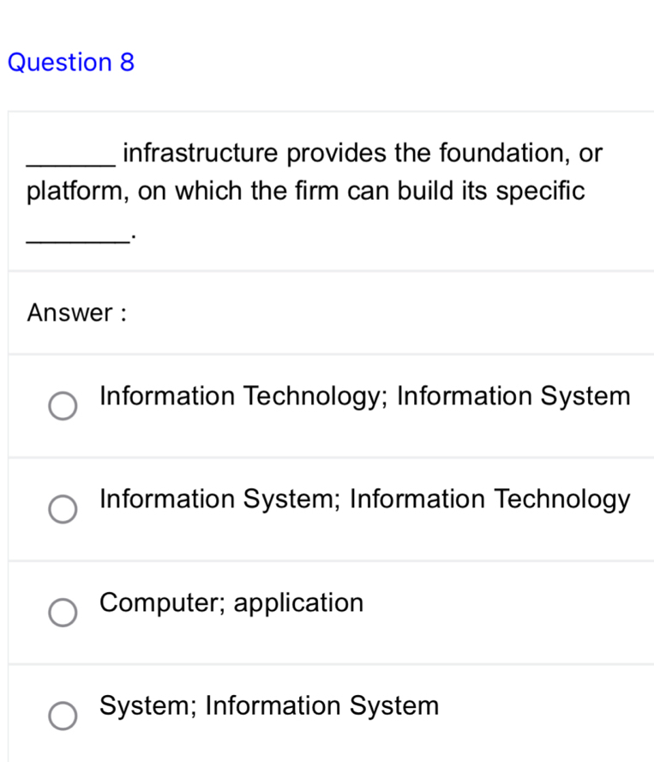Select the "Information Technology; Information System" radio button
The width and height of the screenshot is (654, 762).
coord(62,407)
